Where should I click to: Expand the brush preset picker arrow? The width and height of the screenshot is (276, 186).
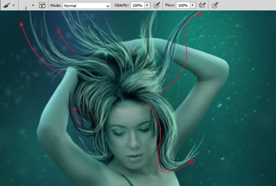coord(33,6)
